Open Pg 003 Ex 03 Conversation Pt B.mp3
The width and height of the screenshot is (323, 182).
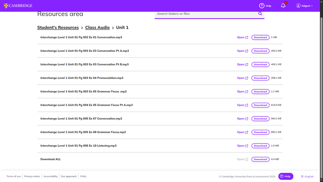pyautogui.click(x=243, y=64)
